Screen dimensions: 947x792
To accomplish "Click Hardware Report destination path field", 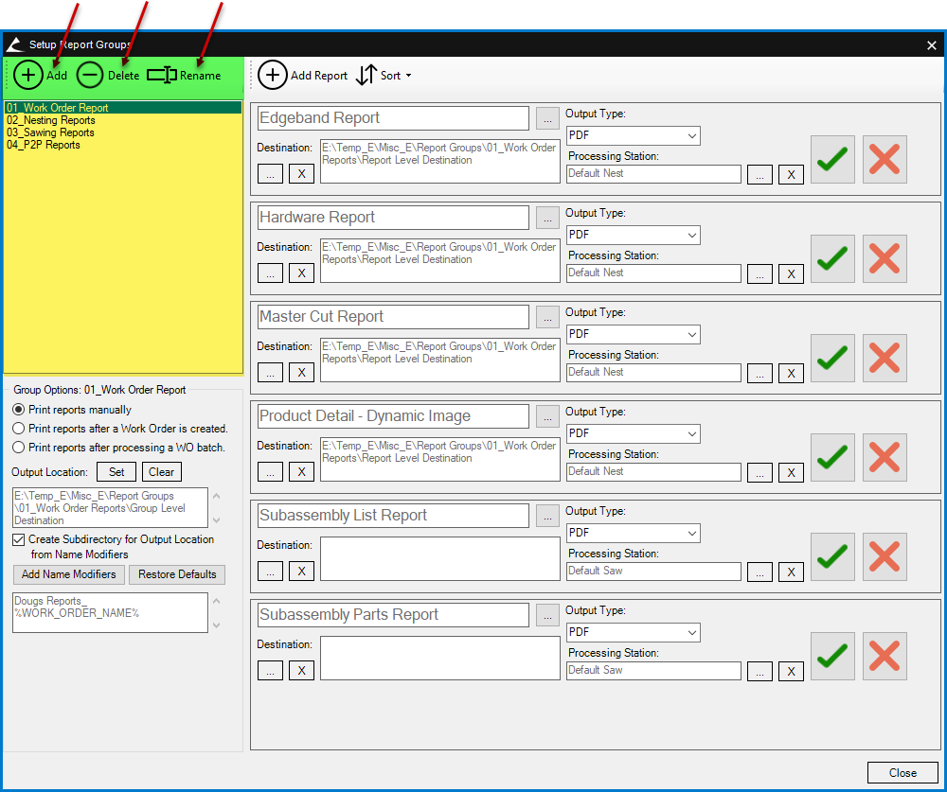I will [440, 261].
